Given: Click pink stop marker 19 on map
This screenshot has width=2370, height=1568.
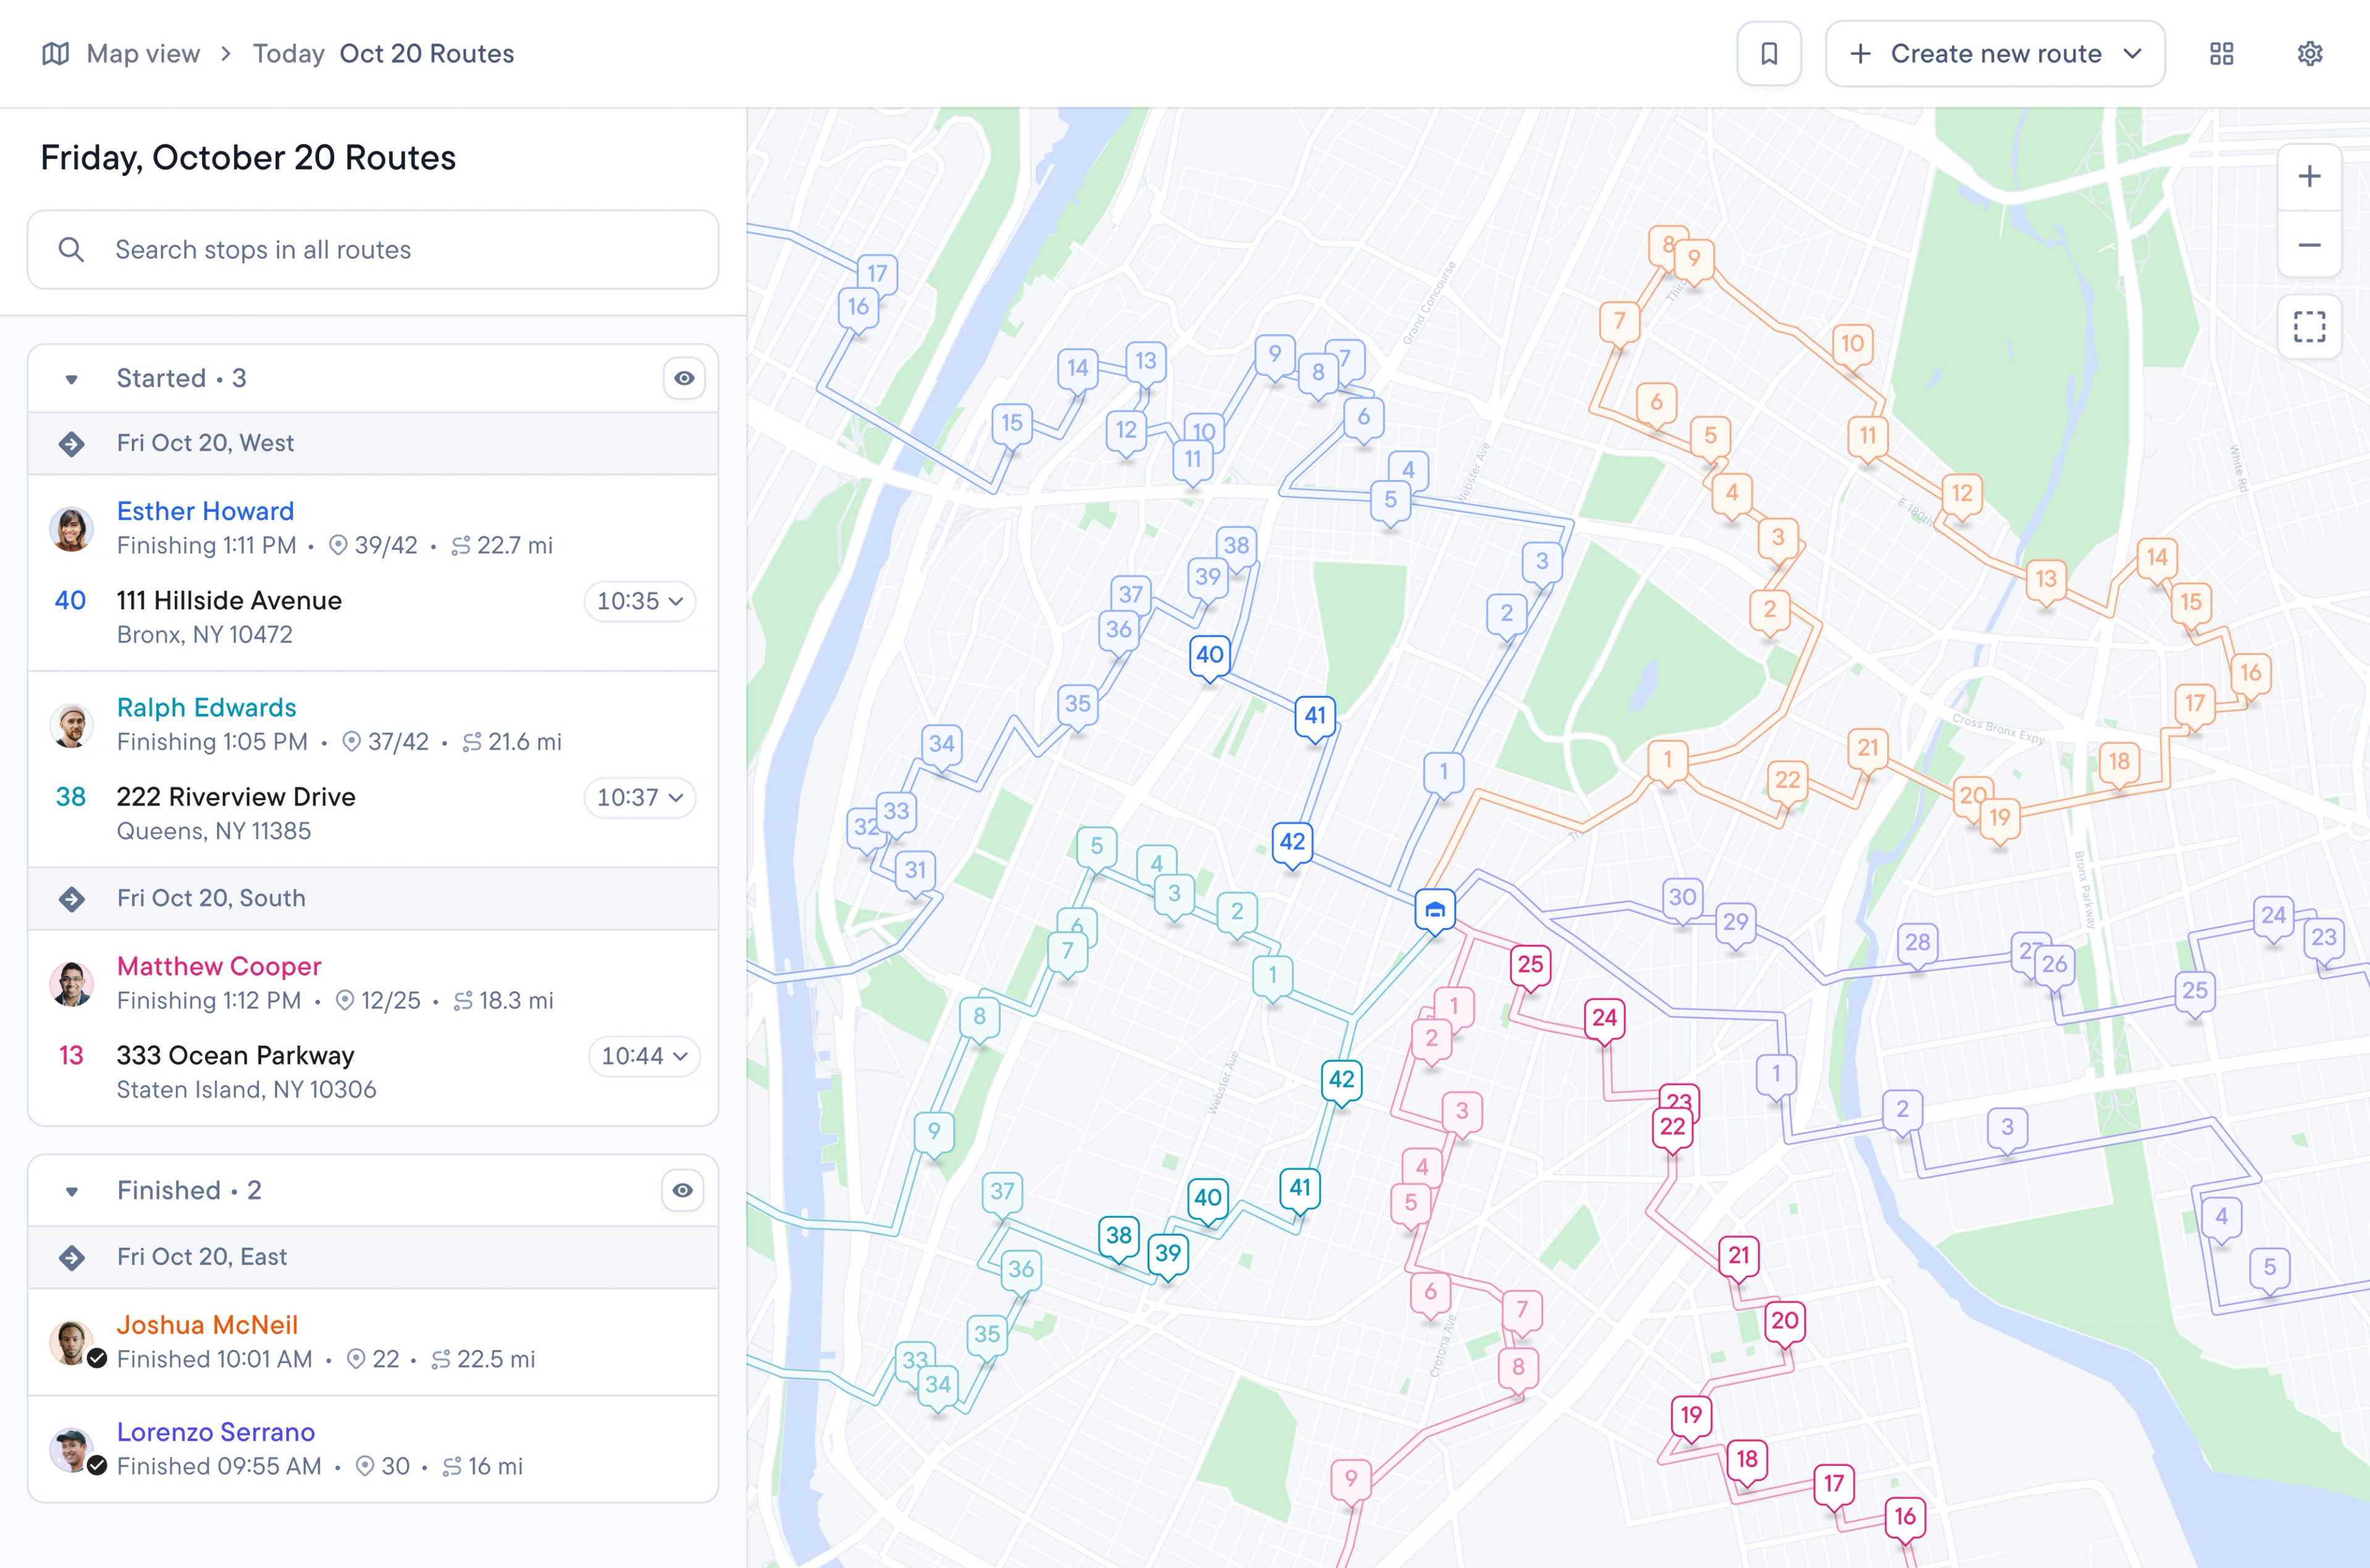Looking at the screenshot, I should [x=1691, y=1417].
